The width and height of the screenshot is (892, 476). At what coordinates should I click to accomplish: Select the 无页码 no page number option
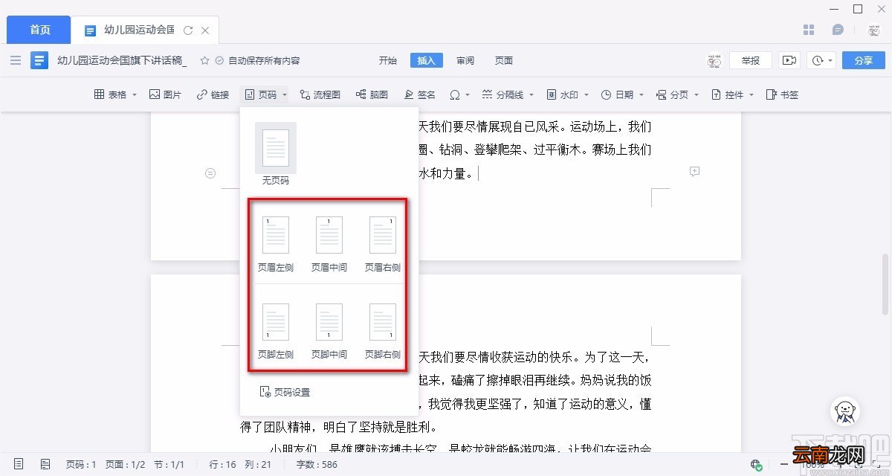[x=275, y=154]
